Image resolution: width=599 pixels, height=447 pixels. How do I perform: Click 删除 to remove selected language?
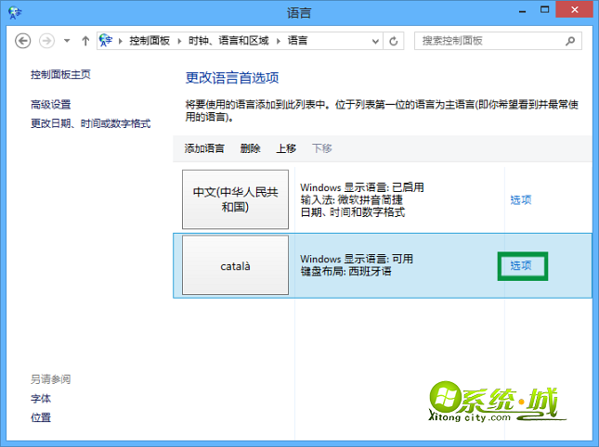pos(250,148)
